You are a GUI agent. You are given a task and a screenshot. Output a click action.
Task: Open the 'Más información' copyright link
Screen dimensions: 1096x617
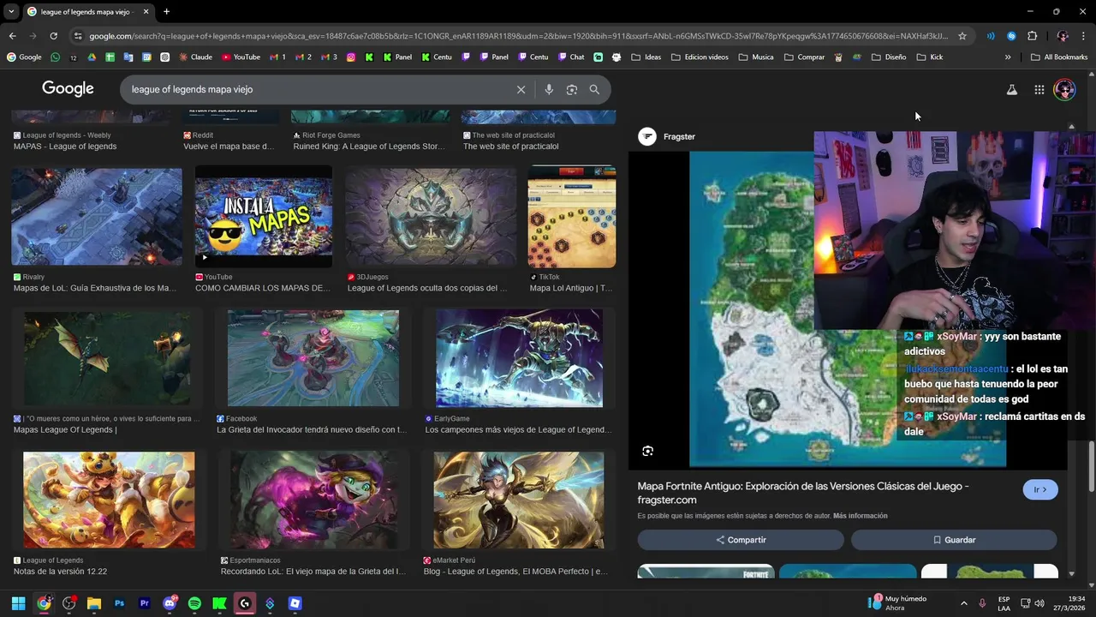coord(860,516)
